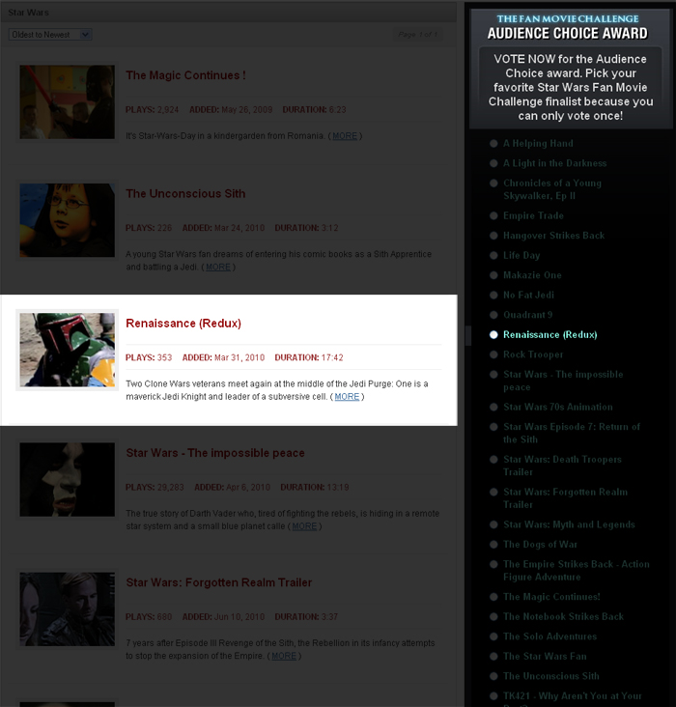The height and width of the screenshot is (707, 676).
Task: Open Forgotten Realm Trailer thumbnail
Action: (x=68, y=609)
